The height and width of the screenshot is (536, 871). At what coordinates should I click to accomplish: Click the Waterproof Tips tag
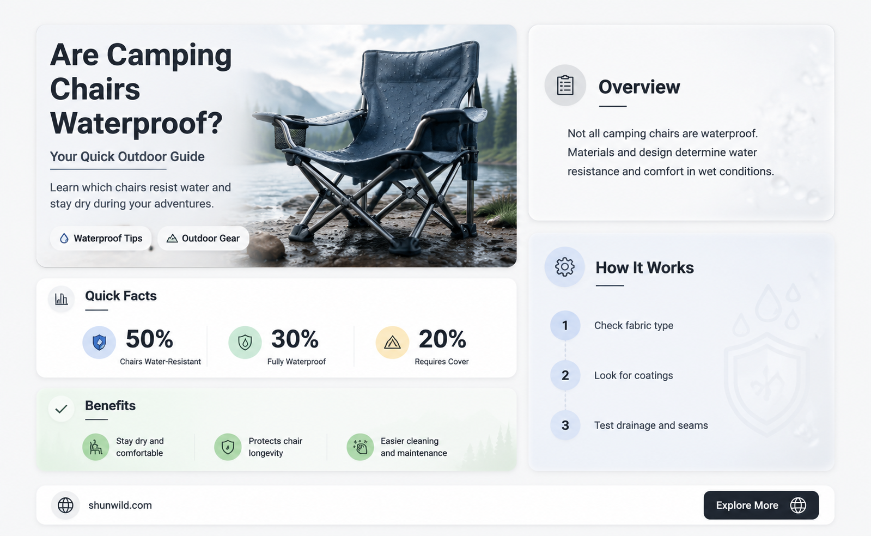coord(101,238)
